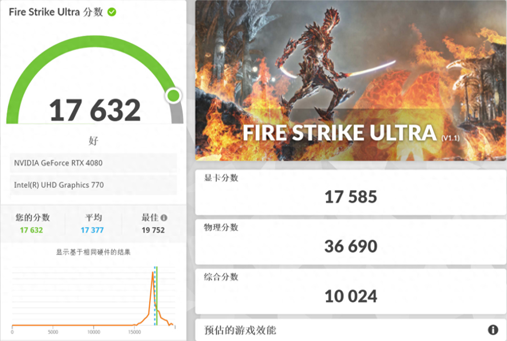
Task: Open the 物理分数 36 690 card
Action: click(x=350, y=242)
